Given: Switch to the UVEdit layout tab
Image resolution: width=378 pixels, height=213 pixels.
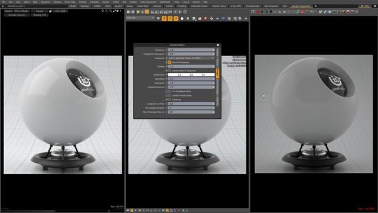Looking at the screenshot, I should pyautogui.click(x=97, y=6).
